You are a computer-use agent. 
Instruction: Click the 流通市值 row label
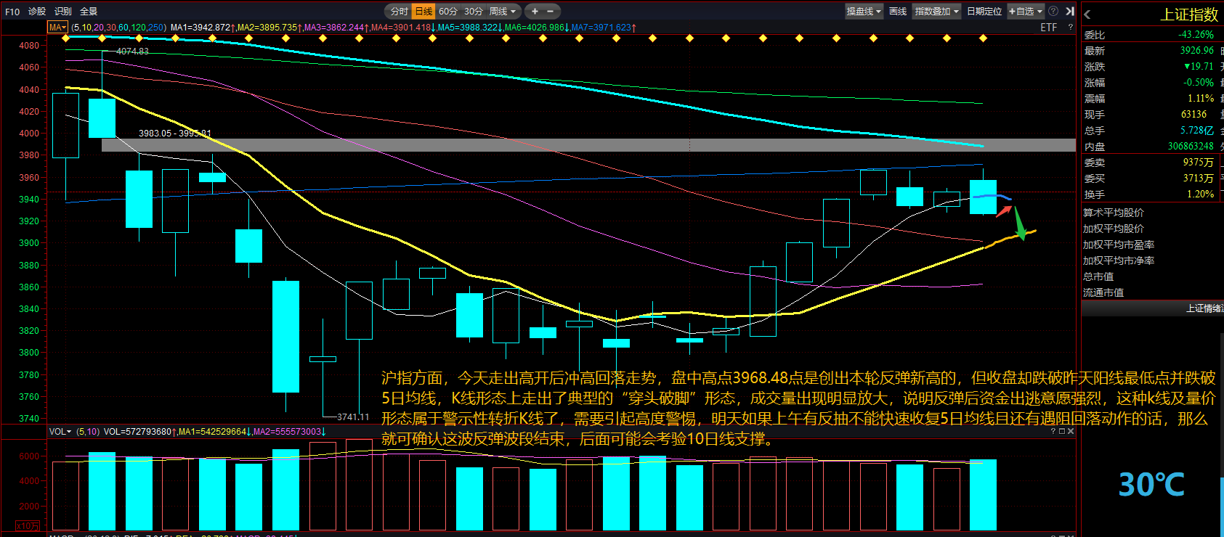1103,292
